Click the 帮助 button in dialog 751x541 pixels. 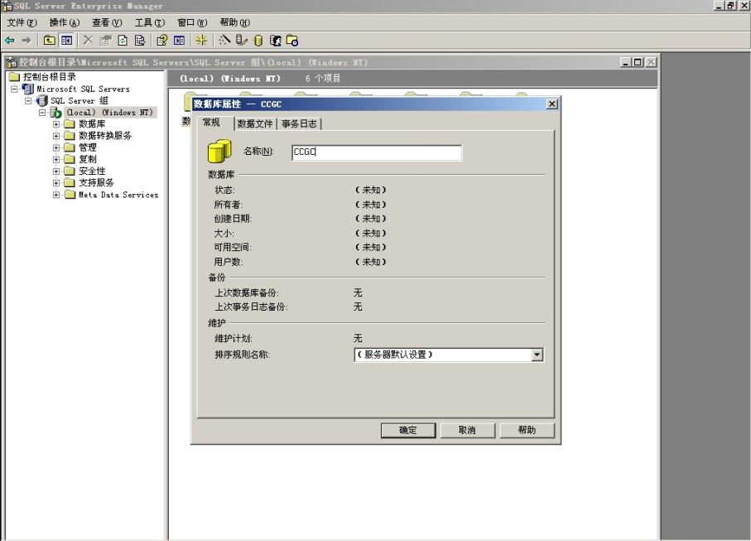pyautogui.click(x=527, y=430)
